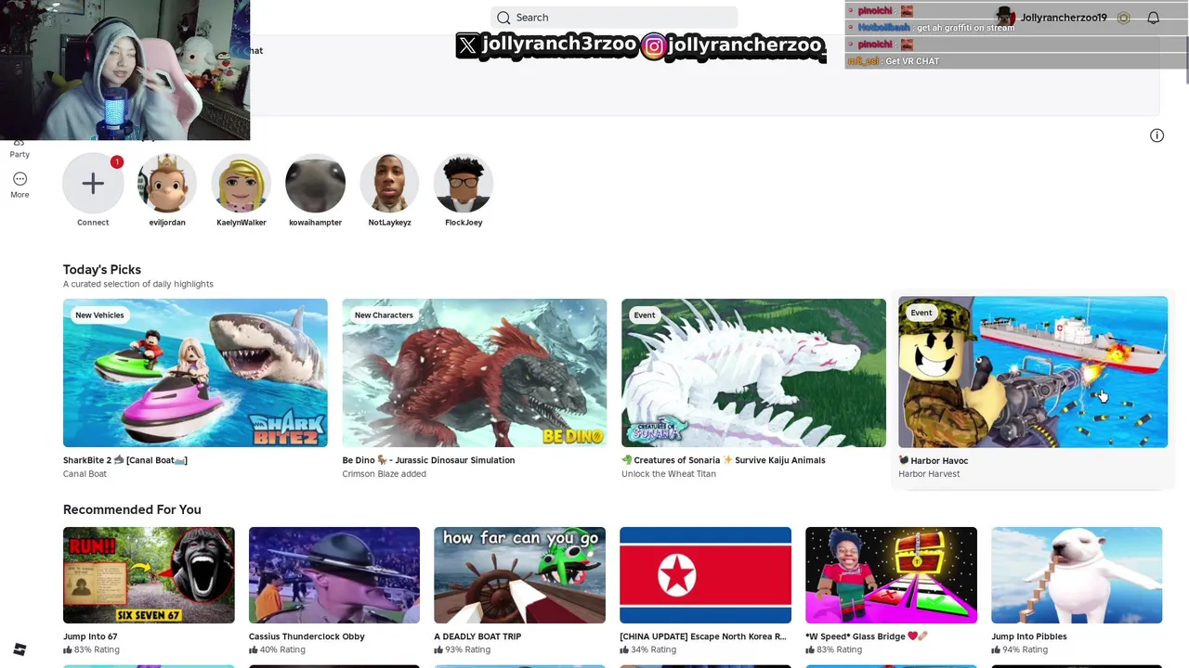Open Harbor Havoc game thumbnail
The height and width of the screenshot is (668, 1189).
click(1033, 372)
